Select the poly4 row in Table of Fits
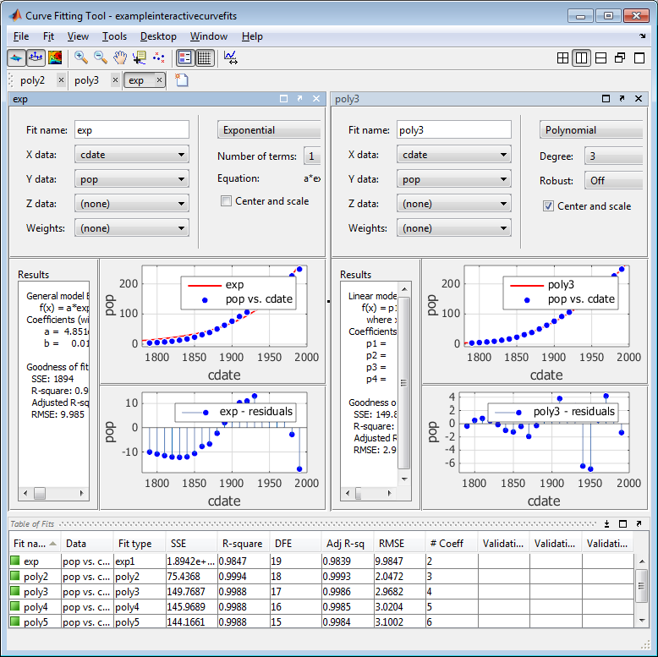This screenshot has height=657, width=658. [x=321, y=606]
